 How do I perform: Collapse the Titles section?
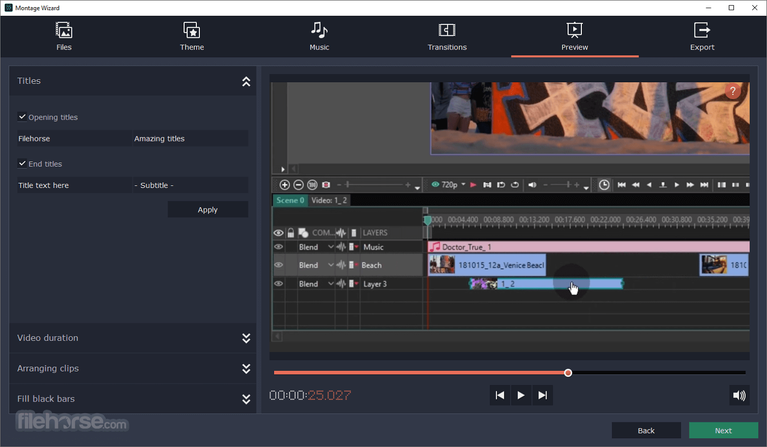(x=246, y=81)
